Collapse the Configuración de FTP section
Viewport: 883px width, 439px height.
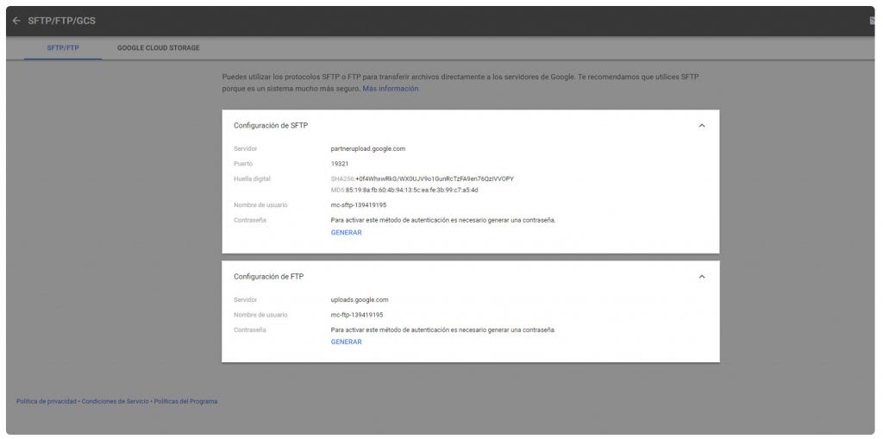click(702, 277)
